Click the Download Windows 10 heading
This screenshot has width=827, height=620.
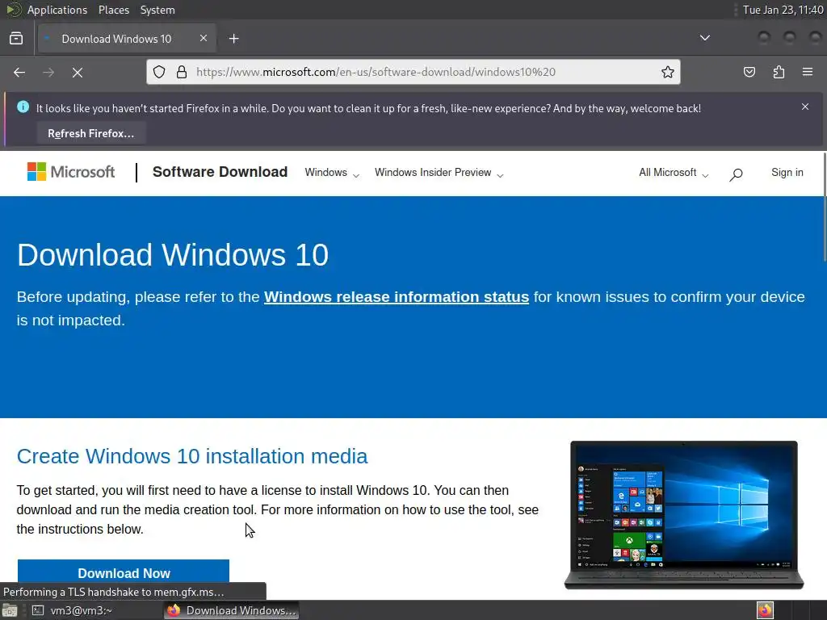173,254
